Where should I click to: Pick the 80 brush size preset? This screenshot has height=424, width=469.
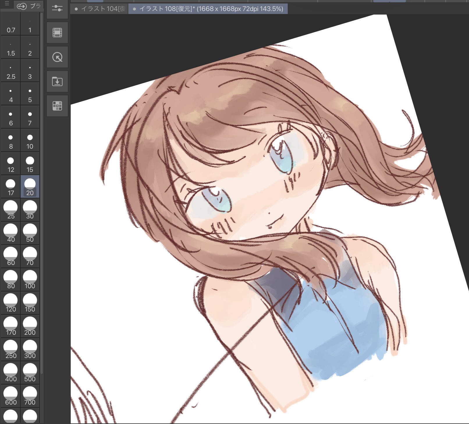(11, 280)
